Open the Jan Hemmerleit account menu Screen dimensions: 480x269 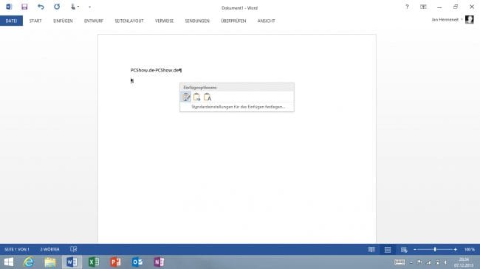(448, 20)
